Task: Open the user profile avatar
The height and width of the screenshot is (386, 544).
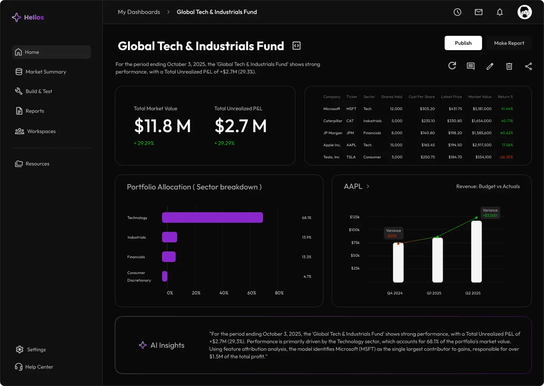Action: (525, 12)
